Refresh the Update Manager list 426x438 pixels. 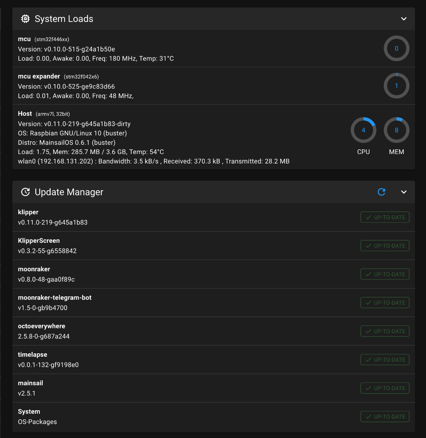[382, 192]
